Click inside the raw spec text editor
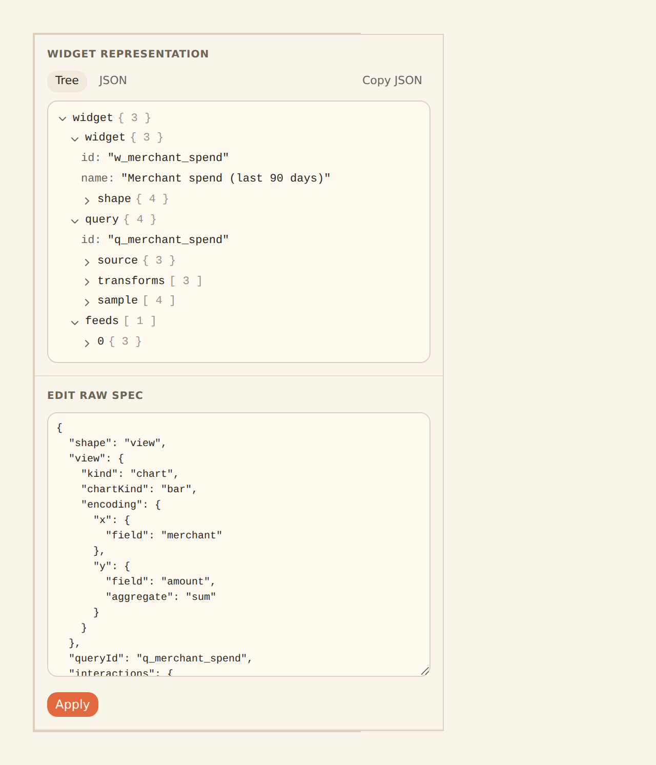 point(239,545)
